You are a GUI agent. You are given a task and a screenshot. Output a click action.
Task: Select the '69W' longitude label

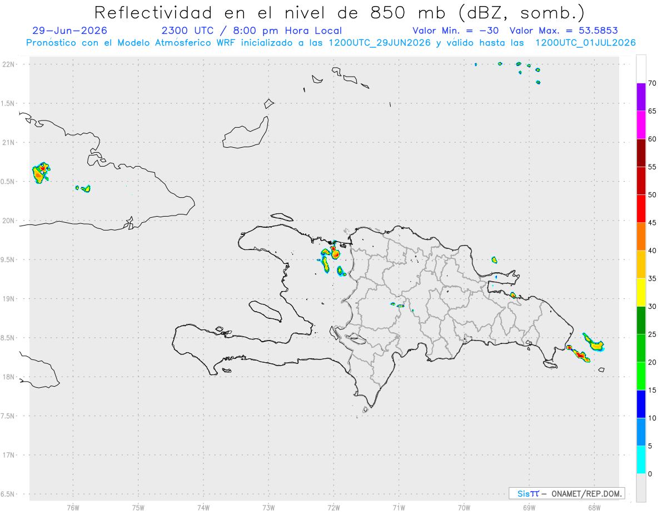529,508
